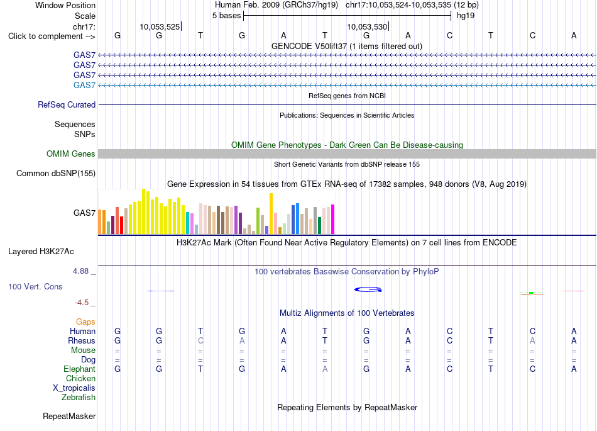The image size is (597, 431).
Task: Select the Rhesus species label
Action: pos(82,340)
